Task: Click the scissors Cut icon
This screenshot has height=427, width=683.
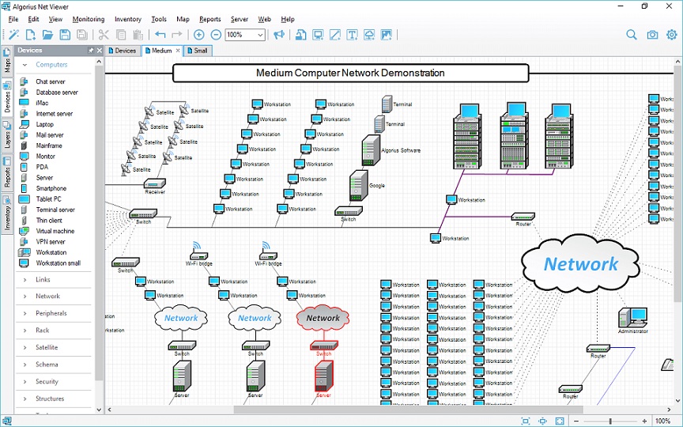Action: 104,35
